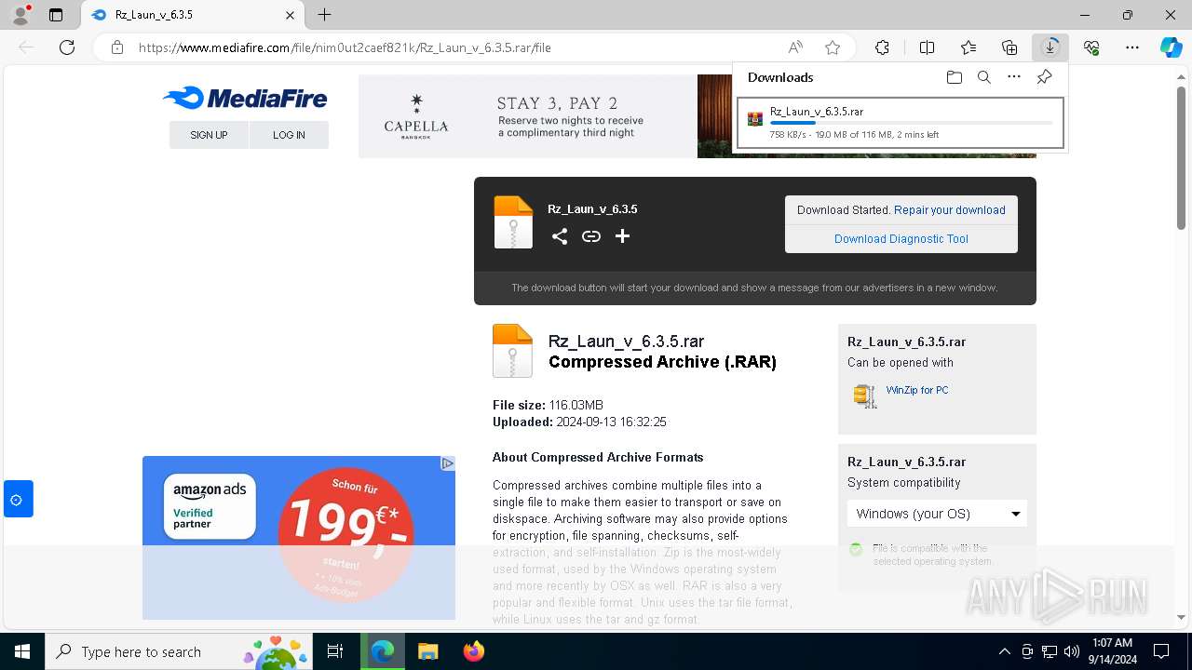Click the download progress bar

(x=911, y=123)
